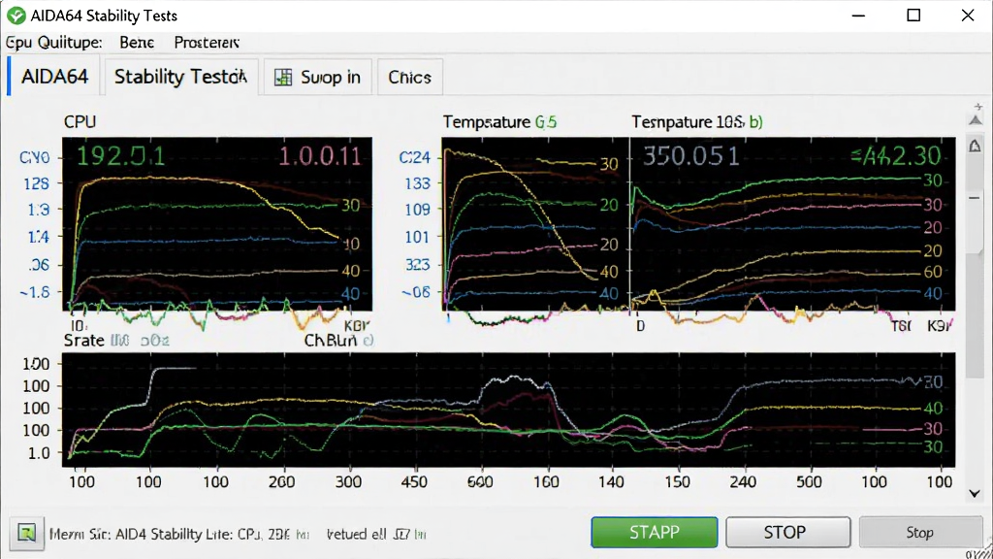Maximize the AIDA64 Stability Tests window

click(x=913, y=16)
